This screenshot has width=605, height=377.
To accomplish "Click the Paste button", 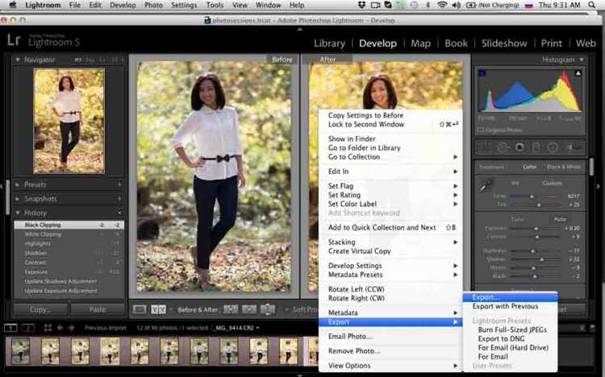I will (x=98, y=309).
